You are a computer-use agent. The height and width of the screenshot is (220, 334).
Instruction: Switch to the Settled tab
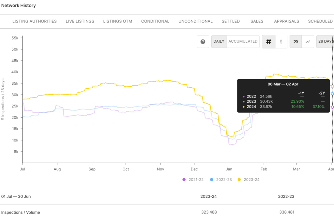point(231,21)
